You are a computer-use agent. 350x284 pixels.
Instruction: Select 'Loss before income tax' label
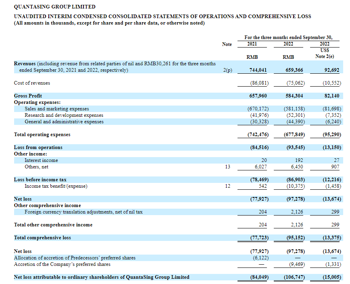[x=40, y=180]
